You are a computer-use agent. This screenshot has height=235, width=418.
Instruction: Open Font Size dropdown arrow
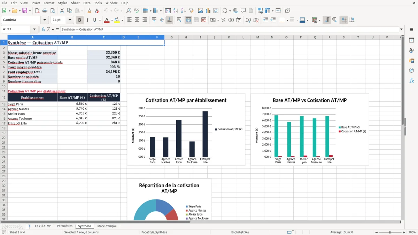(x=70, y=20)
